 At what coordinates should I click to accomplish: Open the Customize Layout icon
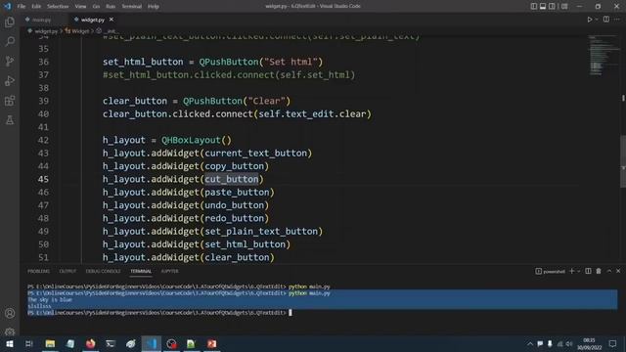(564, 7)
